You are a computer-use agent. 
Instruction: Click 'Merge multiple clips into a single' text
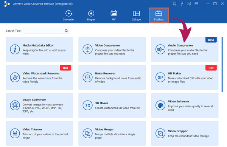coord(115,136)
